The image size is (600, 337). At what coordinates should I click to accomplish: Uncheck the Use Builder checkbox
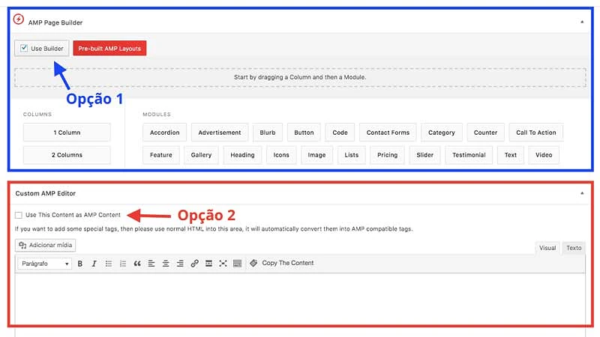click(24, 48)
